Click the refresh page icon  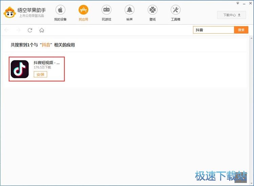(30, 30)
